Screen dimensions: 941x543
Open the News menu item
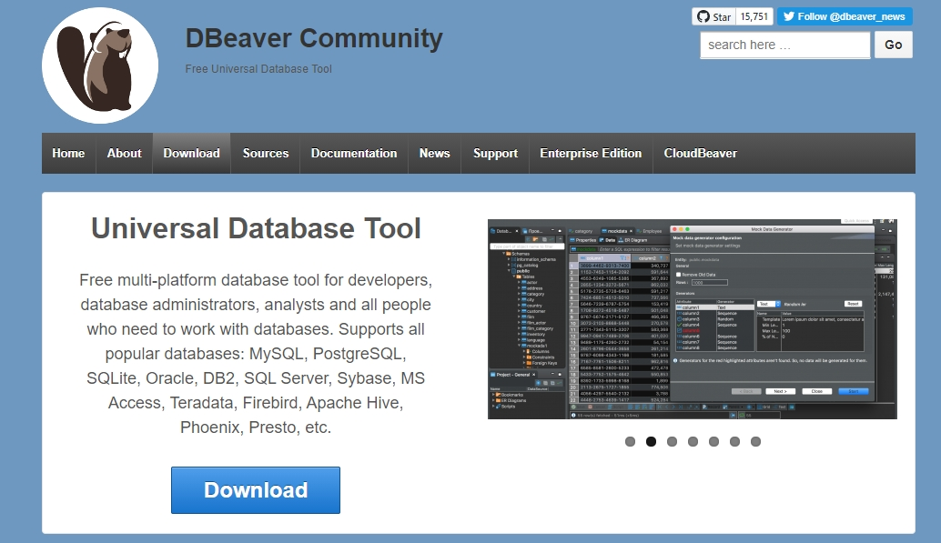click(x=434, y=154)
